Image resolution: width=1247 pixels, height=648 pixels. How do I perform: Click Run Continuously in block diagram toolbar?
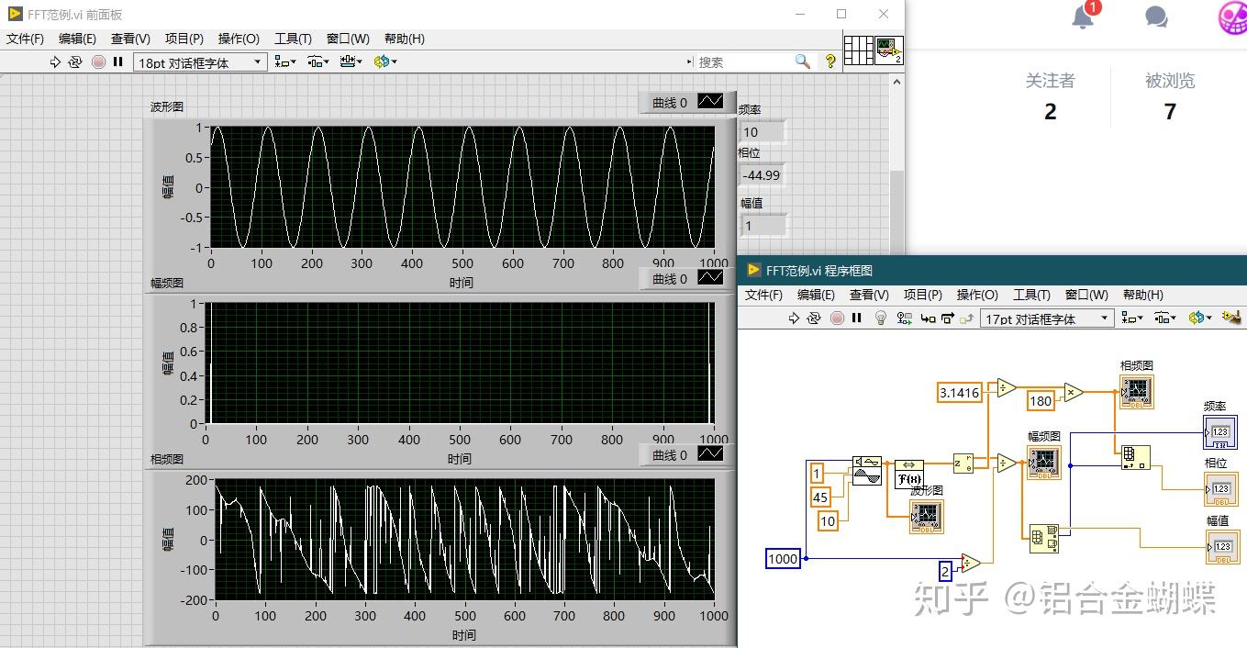tap(814, 318)
